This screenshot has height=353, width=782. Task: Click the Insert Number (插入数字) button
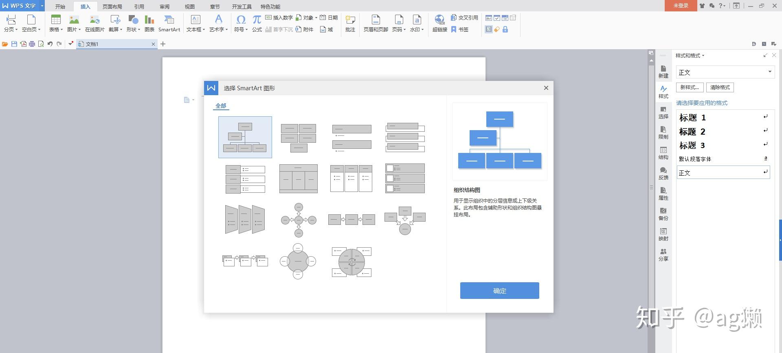279,17
